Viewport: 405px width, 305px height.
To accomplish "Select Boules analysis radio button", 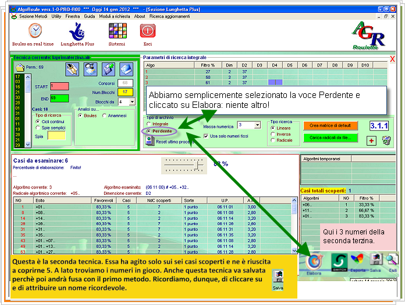I will tap(80, 115).
